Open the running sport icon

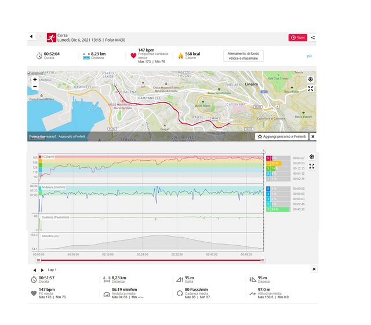(52, 38)
